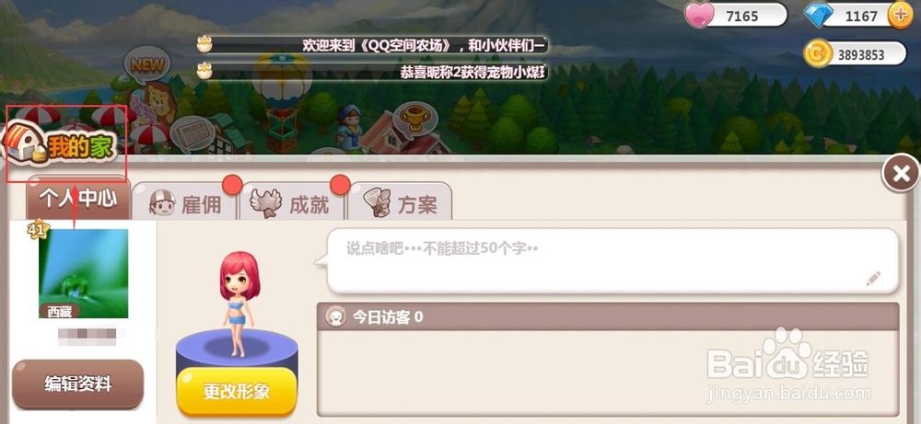Switch to the 雇佣 tab
This screenshot has height=424, width=921.
[x=184, y=202]
